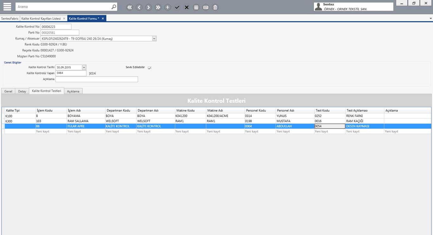Close the Kalite Kontrol Kayıtları Listesi tab

[64, 18]
